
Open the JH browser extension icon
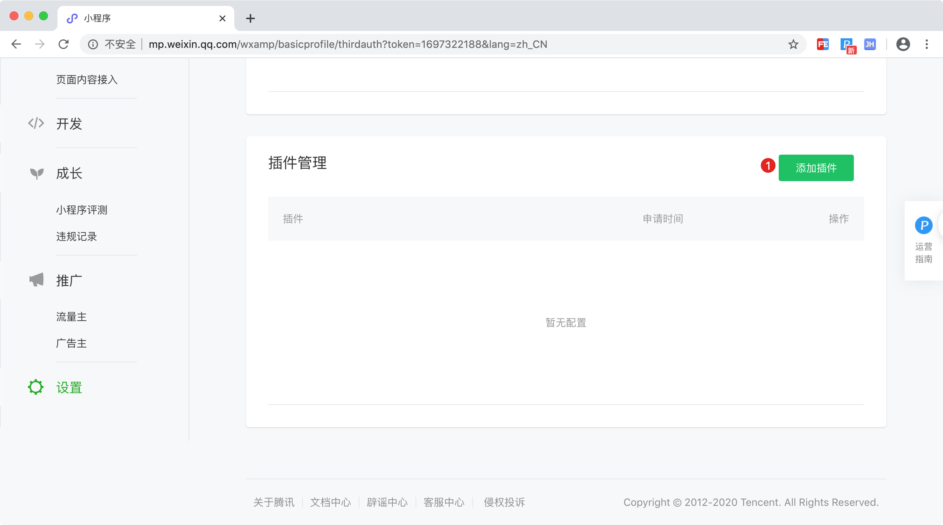[x=870, y=45]
